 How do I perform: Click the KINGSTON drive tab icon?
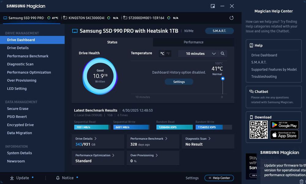pos(65,18)
